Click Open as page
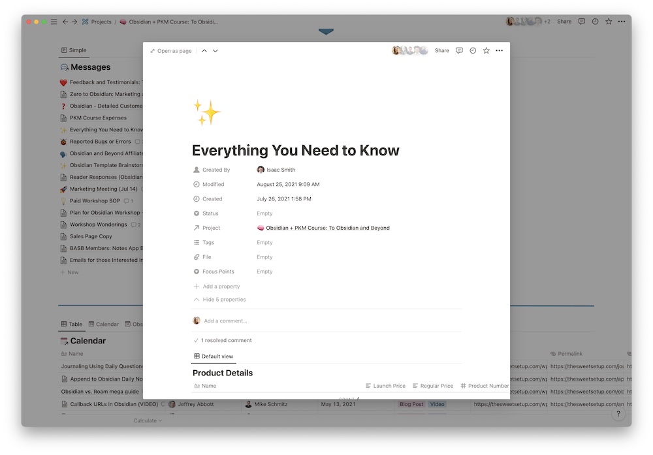 (170, 51)
